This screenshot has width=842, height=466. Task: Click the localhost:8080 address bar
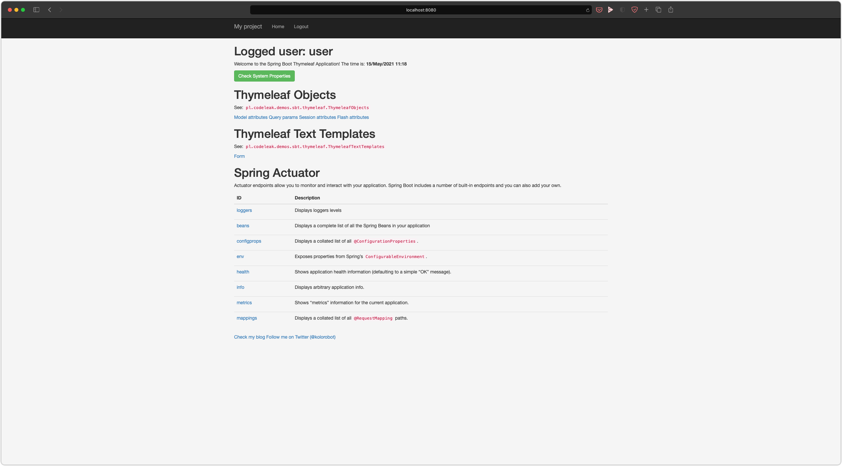pyautogui.click(x=421, y=10)
